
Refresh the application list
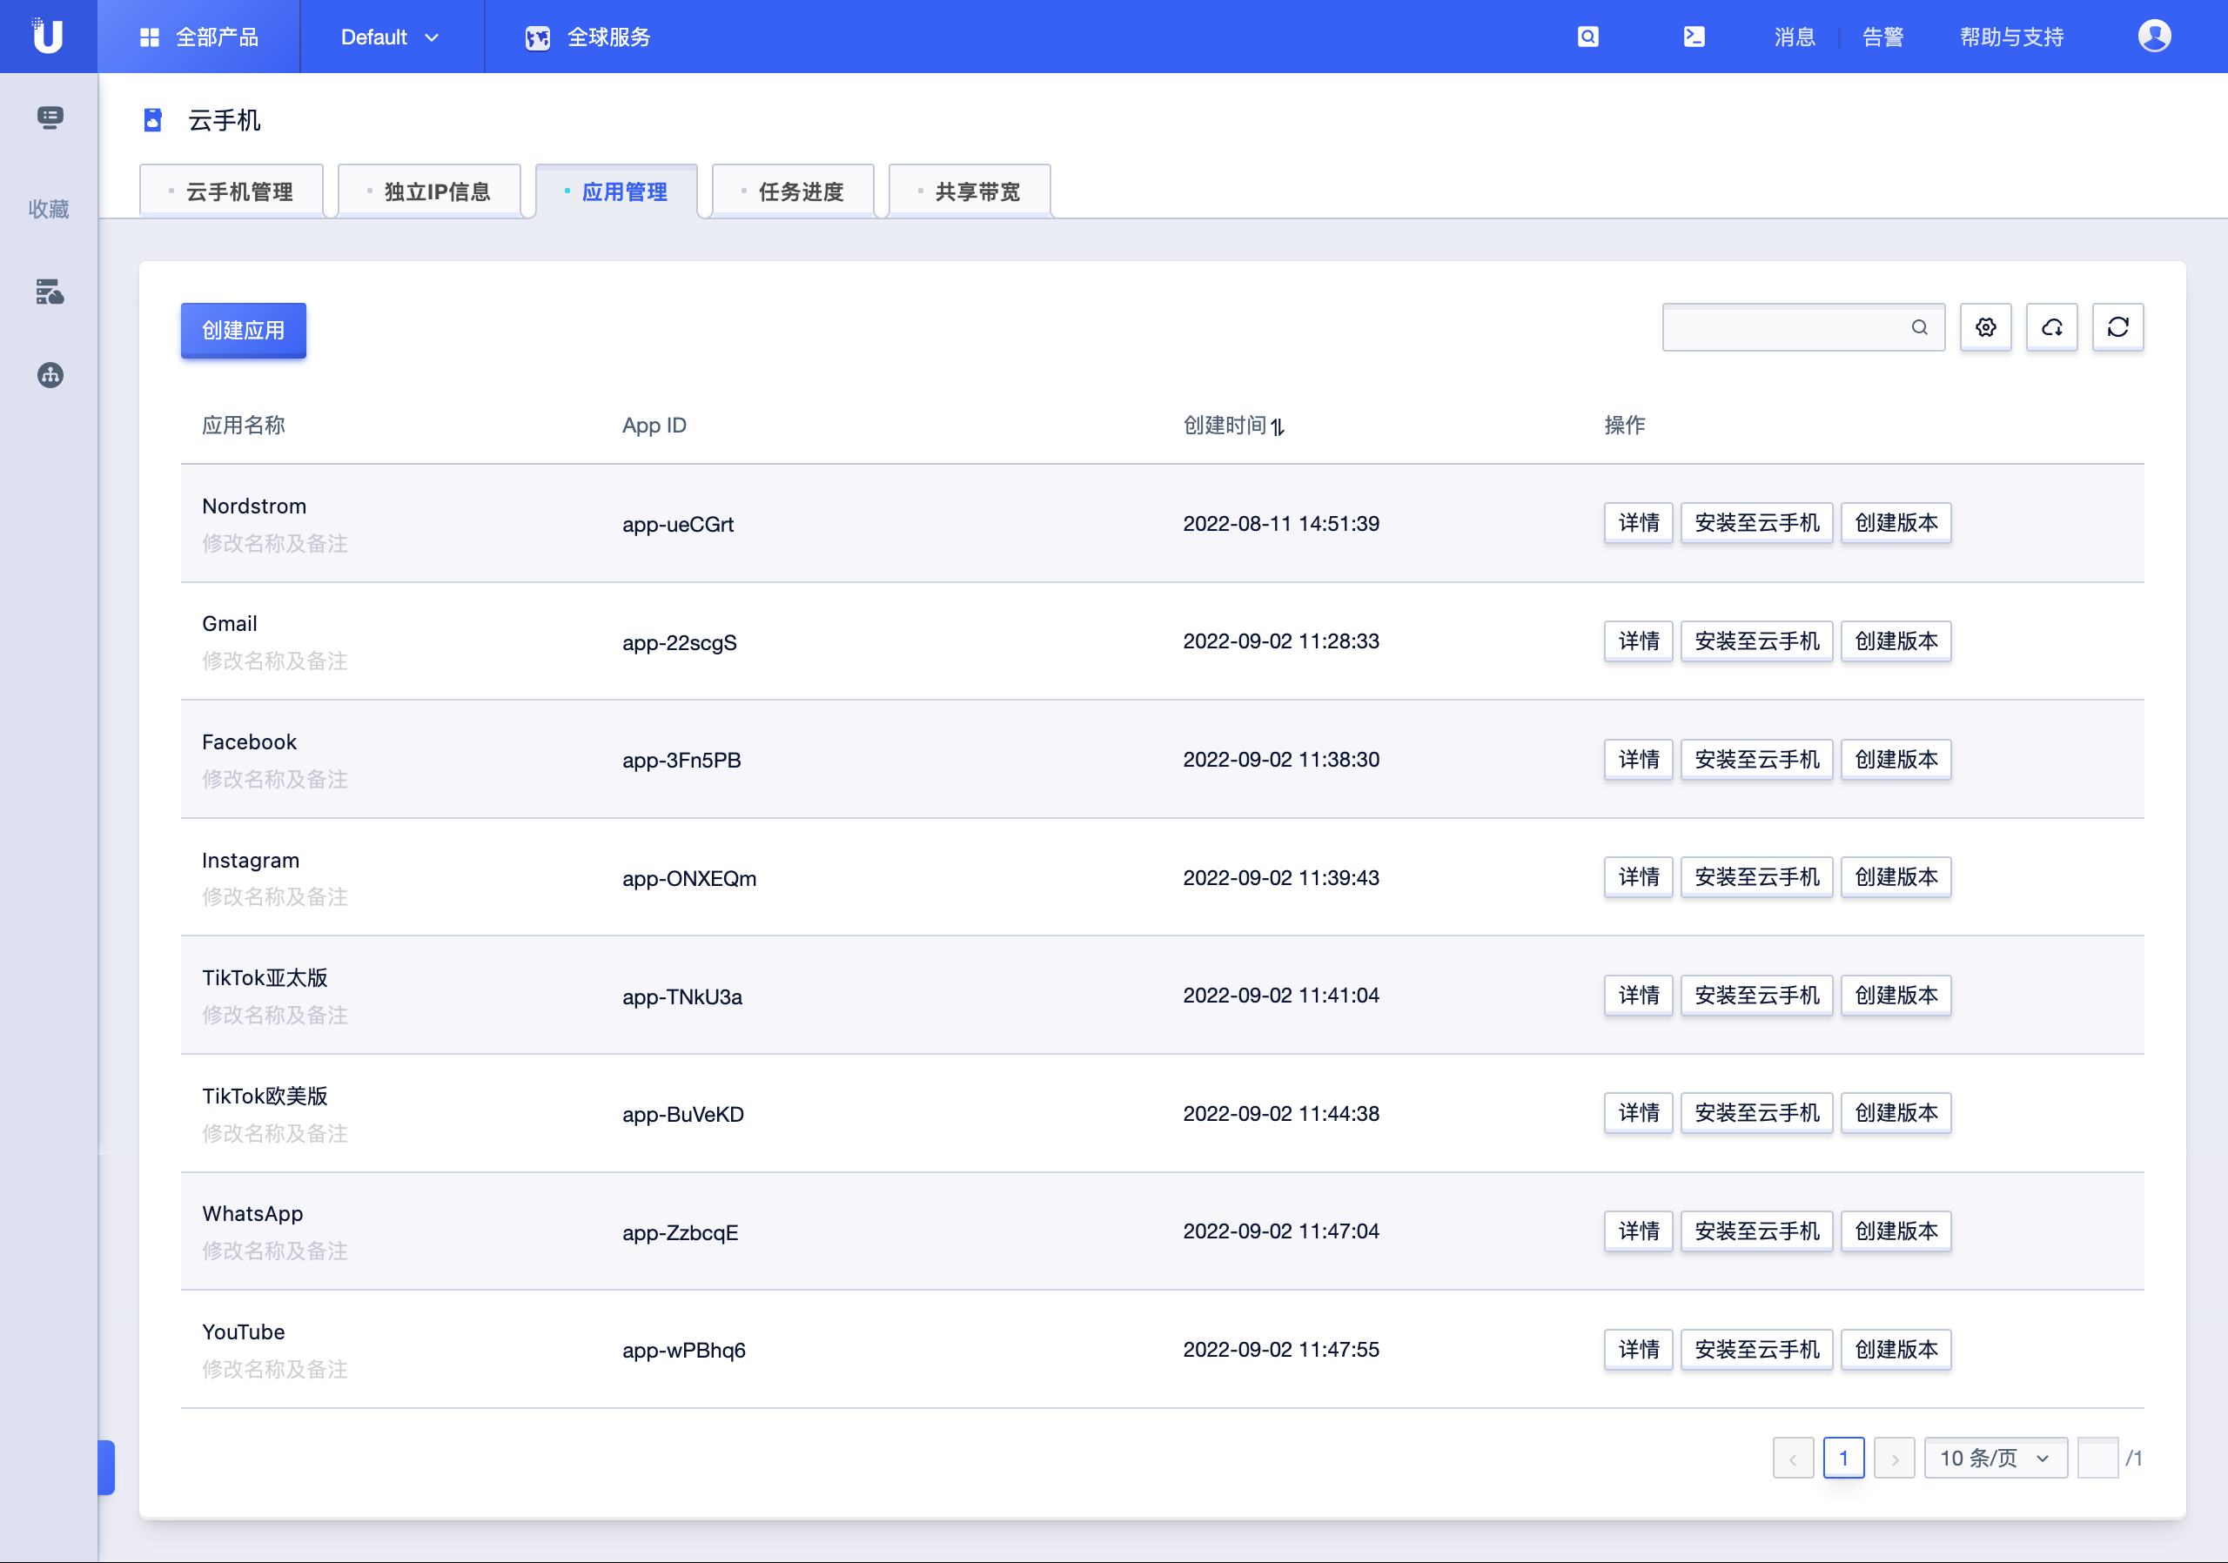2117,328
